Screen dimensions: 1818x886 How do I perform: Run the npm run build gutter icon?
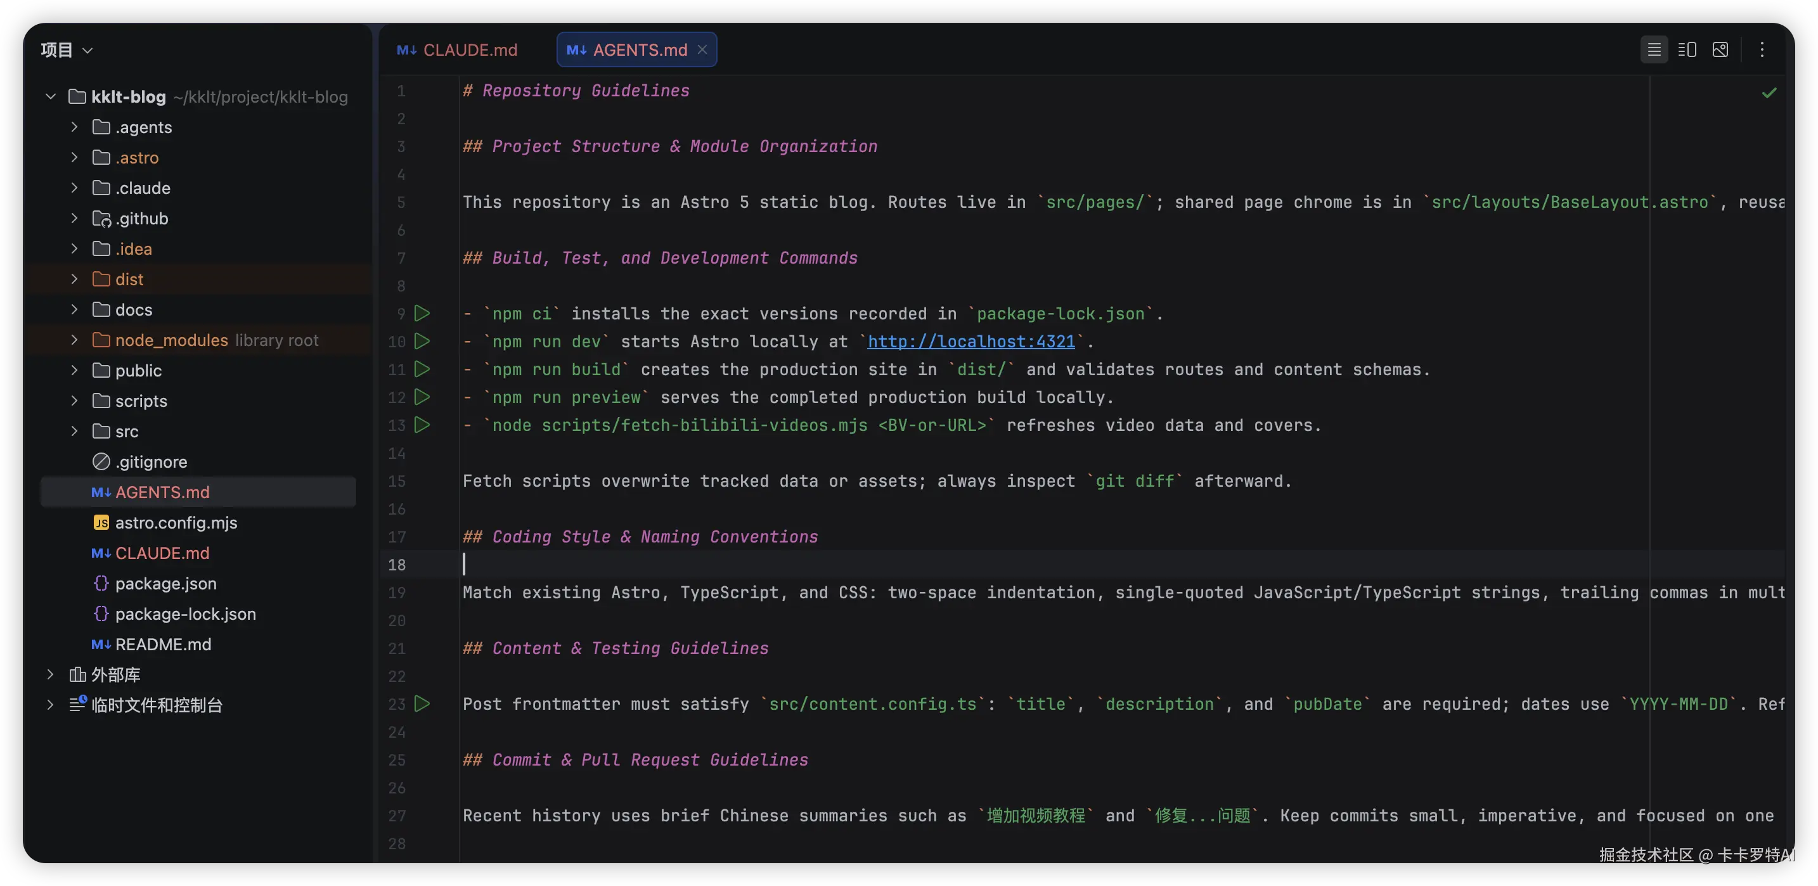pyautogui.click(x=422, y=369)
